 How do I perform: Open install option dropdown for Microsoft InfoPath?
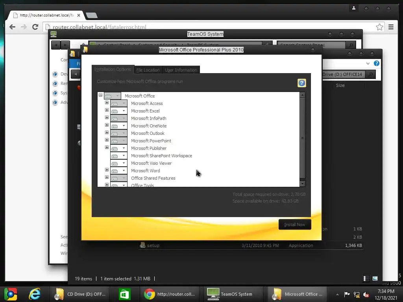(119, 118)
